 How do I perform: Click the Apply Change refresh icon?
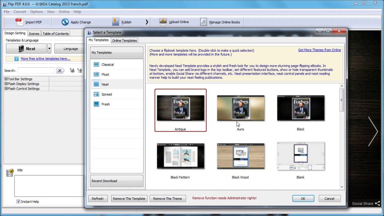tap(65, 22)
